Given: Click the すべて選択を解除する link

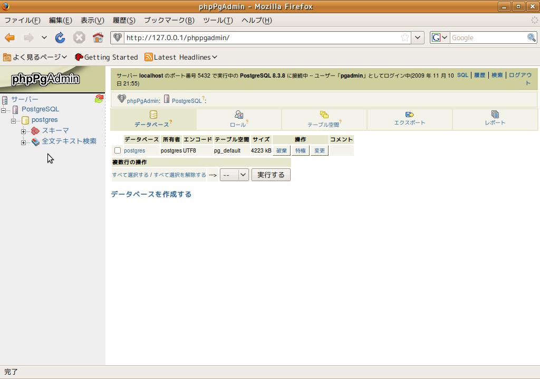Looking at the screenshot, I should click(180, 175).
